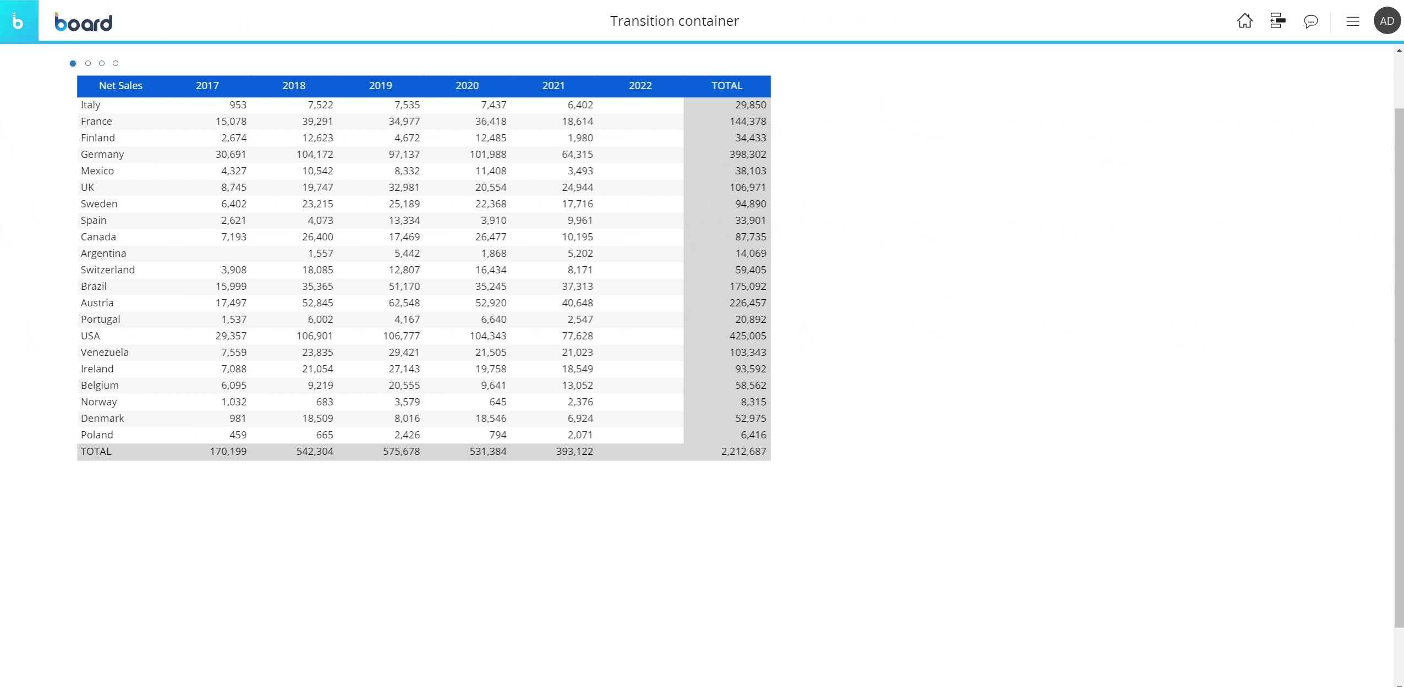The height and width of the screenshot is (687, 1404).
Task: Select the USA total cell 425,005
Action: (747, 336)
